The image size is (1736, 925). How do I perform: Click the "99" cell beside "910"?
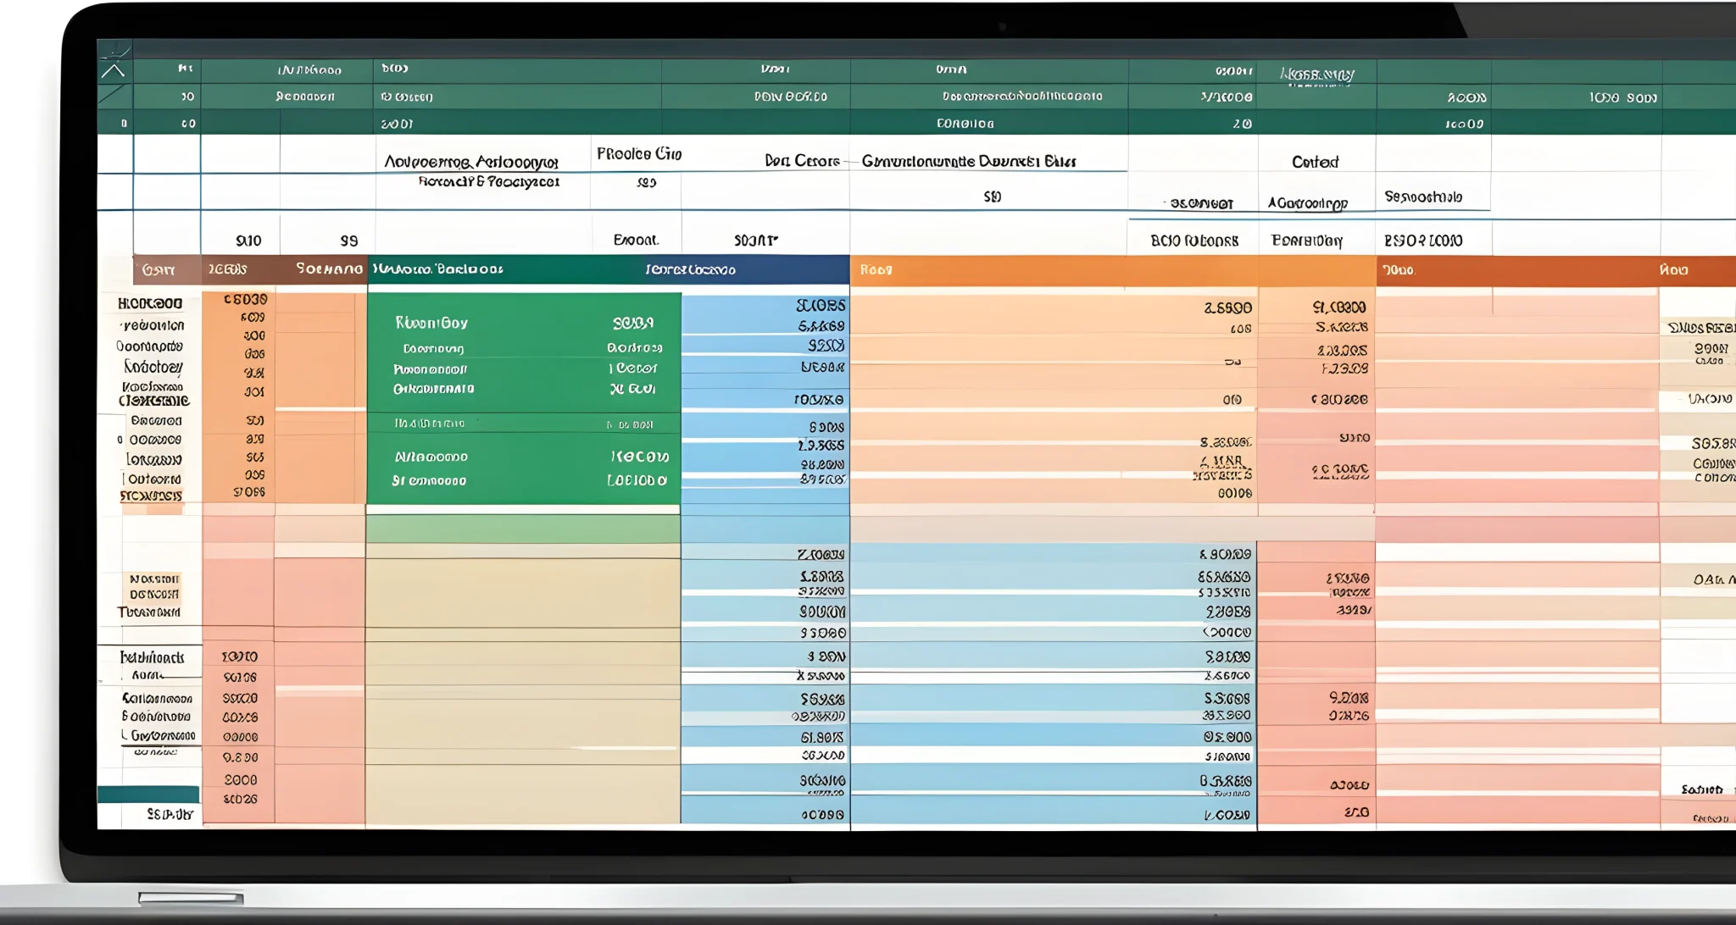tap(349, 241)
